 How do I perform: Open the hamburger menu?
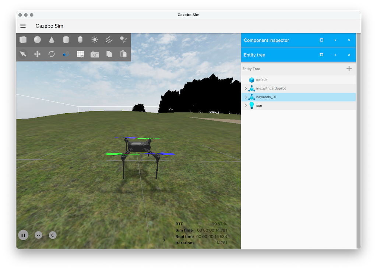pyautogui.click(x=23, y=26)
